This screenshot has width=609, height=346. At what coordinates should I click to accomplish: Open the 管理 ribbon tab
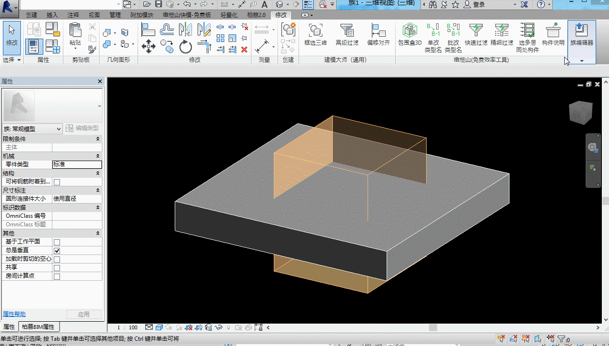115,15
